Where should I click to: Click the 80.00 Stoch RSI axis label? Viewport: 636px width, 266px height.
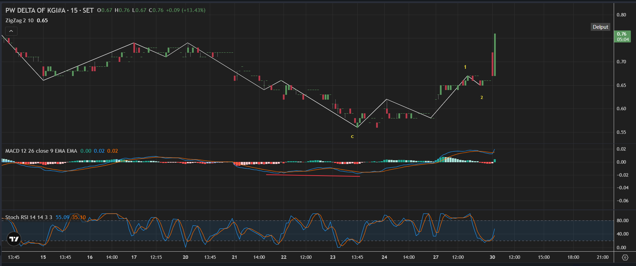623,220
